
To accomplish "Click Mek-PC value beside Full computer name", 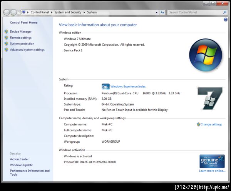I will click(x=107, y=130).
